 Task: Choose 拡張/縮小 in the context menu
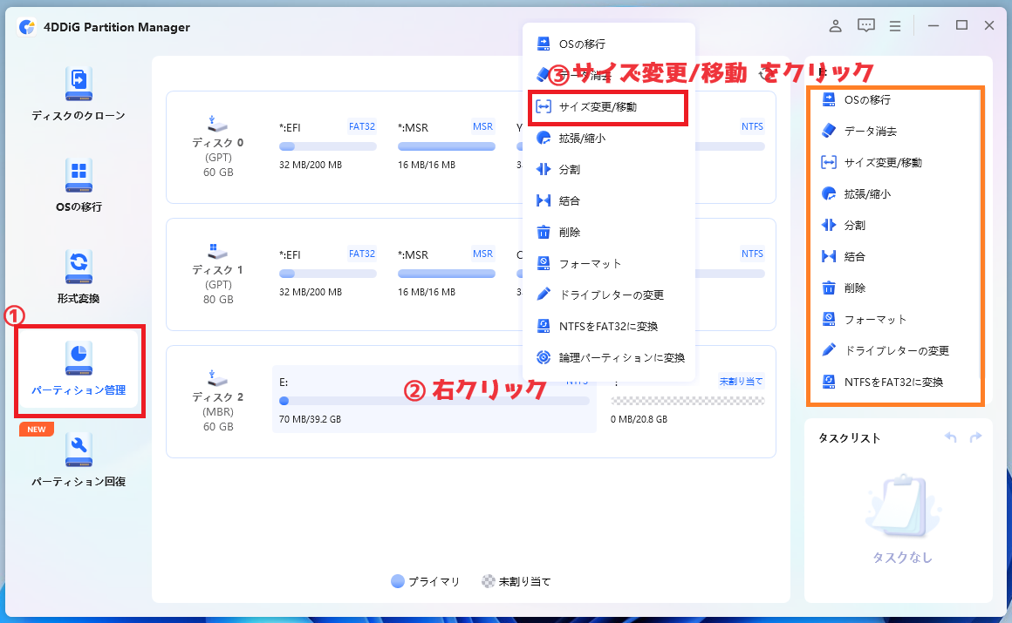click(x=609, y=138)
